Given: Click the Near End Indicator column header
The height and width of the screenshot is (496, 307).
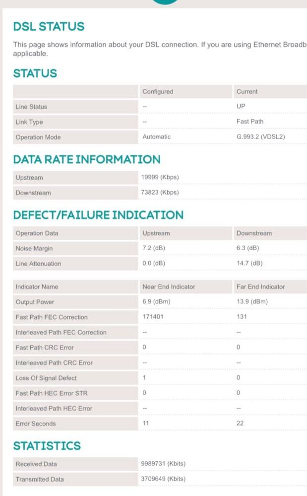Looking at the screenshot, I should (169, 287).
